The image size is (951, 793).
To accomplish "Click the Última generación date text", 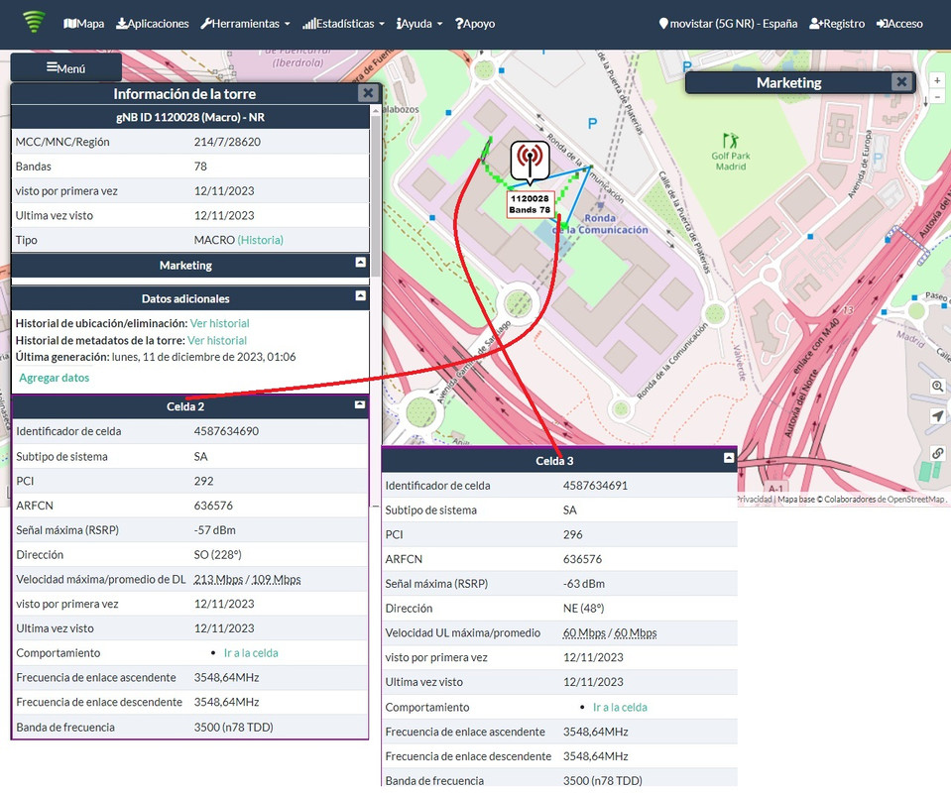I will coord(204,357).
